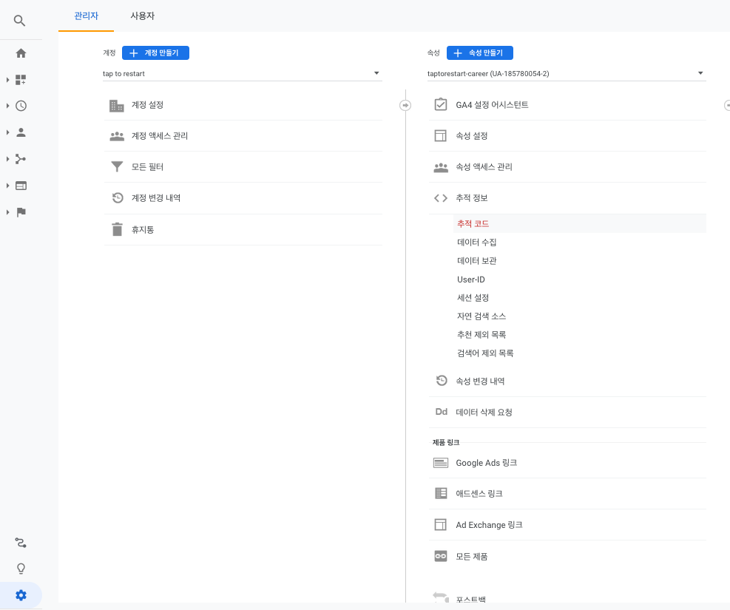Click the people icon beside 속성 액세스 관리
The image size is (730, 610).
point(440,168)
